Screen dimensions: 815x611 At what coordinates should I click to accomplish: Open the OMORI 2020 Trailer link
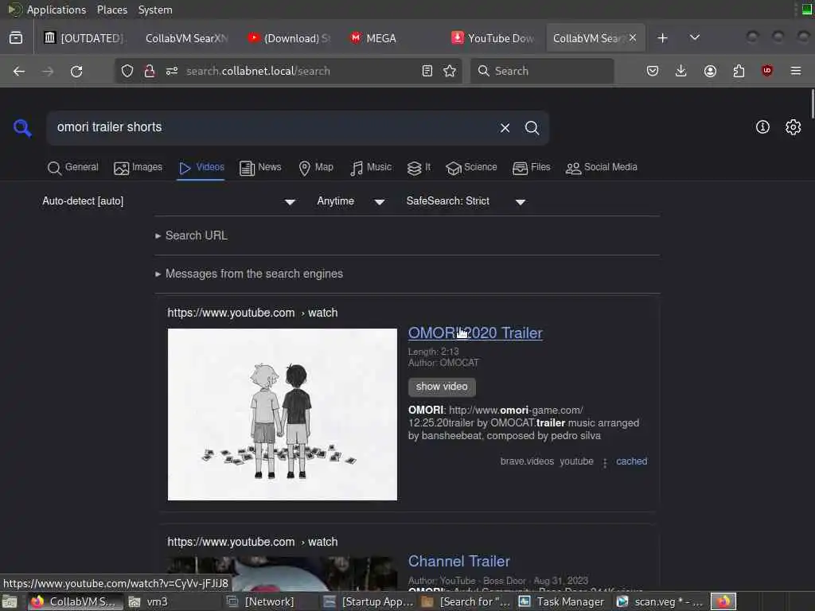pyautogui.click(x=475, y=333)
